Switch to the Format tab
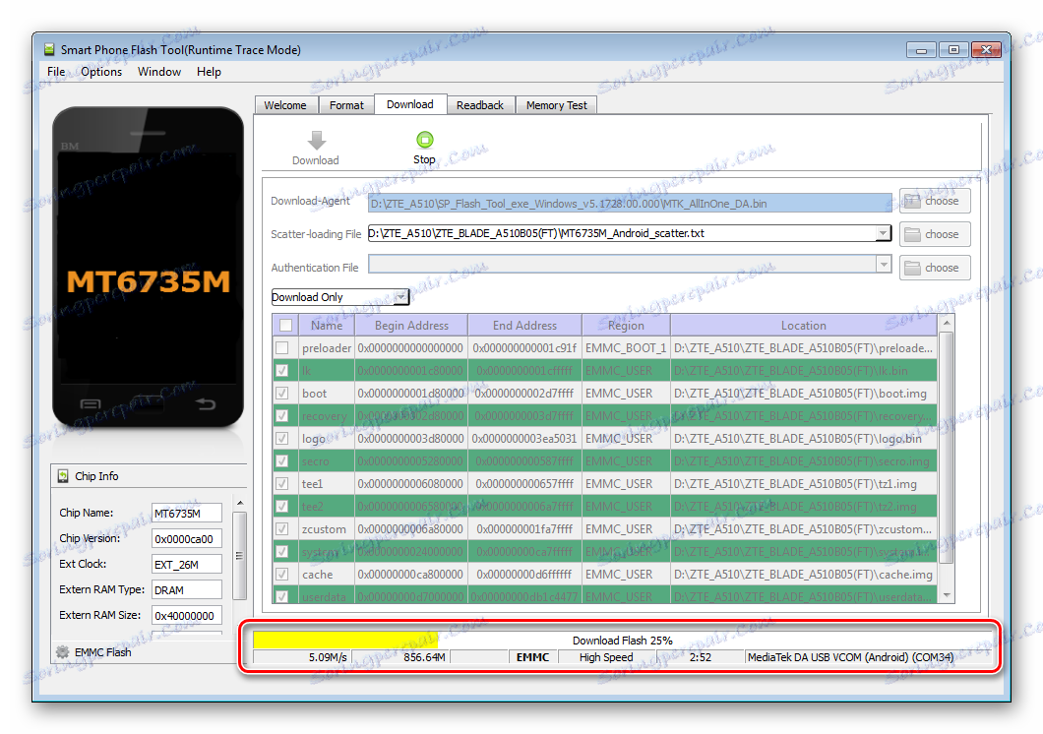 click(x=346, y=103)
